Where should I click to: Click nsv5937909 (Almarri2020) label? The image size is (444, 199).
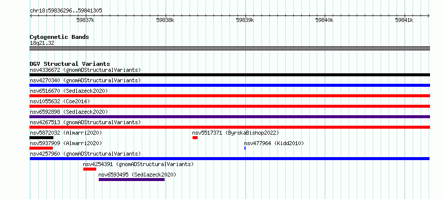pyautogui.click(x=66, y=143)
